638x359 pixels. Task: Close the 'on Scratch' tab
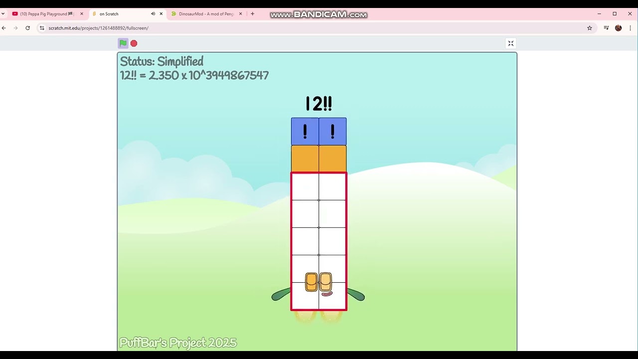[x=161, y=14]
